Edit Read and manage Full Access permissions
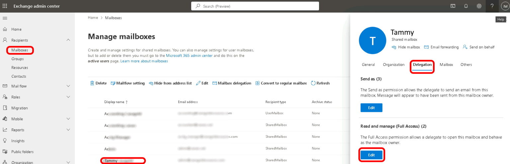This screenshot has width=510, height=164. click(371, 155)
